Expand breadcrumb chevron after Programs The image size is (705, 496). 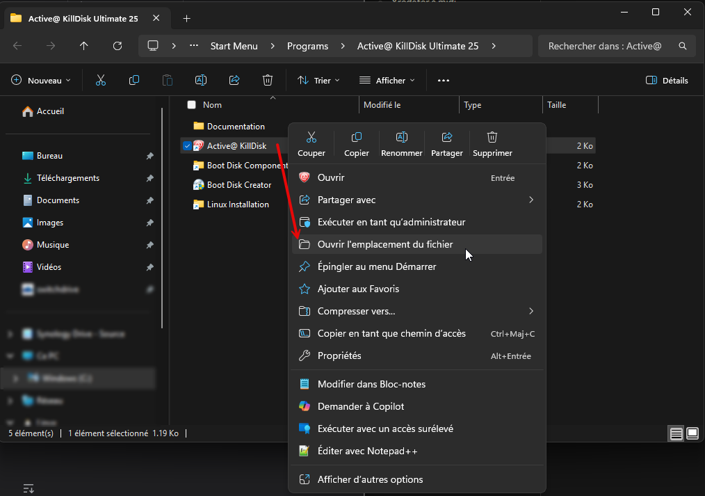[343, 46]
